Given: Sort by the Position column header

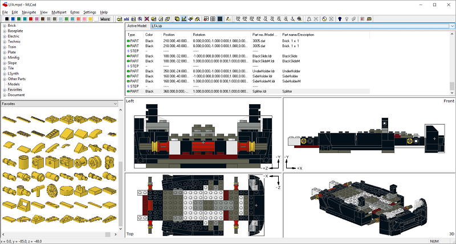Looking at the screenshot, I should (176, 35).
